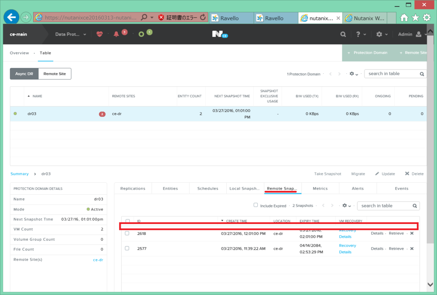Sort protection domains by NAME column

tap(37, 96)
